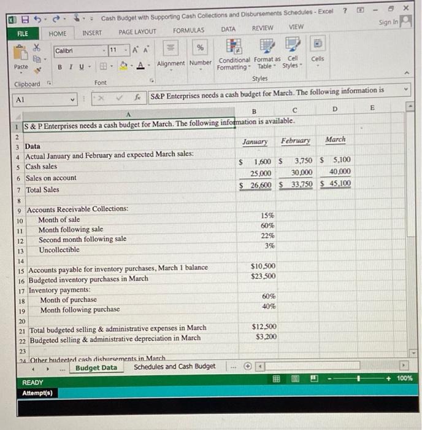422x430 pixels.
Task: Click Sign in link
Action: tap(388, 22)
